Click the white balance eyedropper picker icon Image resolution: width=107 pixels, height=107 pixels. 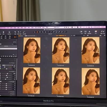(15, 65)
